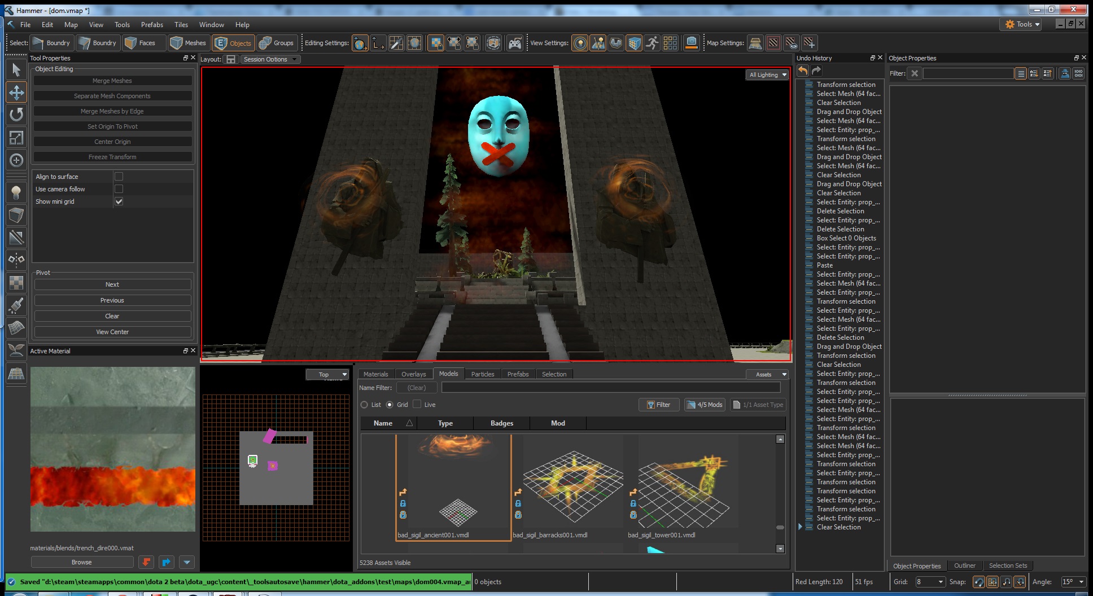Viewport: 1093px width, 596px height.
Task: Toggle the running man view setting
Action: click(x=652, y=43)
